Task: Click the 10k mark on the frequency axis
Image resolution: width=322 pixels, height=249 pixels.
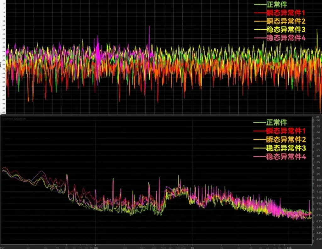Action: tap(289, 247)
